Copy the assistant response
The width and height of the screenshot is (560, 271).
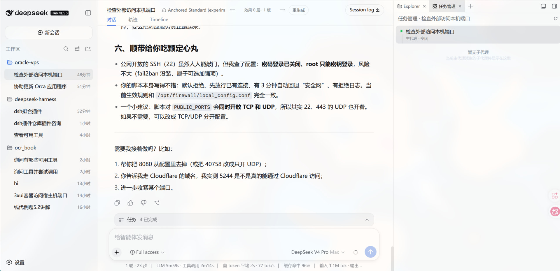point(117,203)
